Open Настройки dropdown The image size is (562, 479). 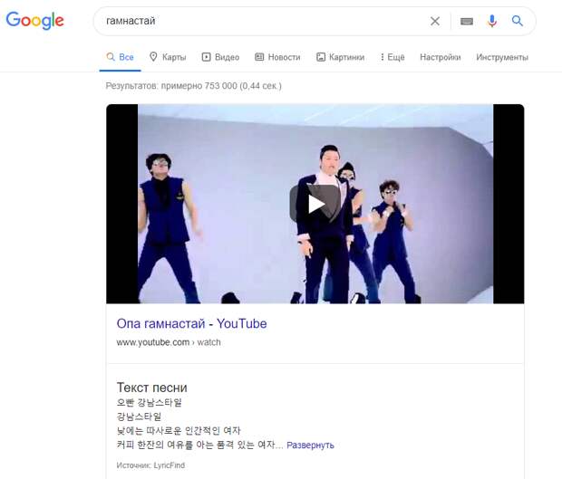tap(440, 57)
